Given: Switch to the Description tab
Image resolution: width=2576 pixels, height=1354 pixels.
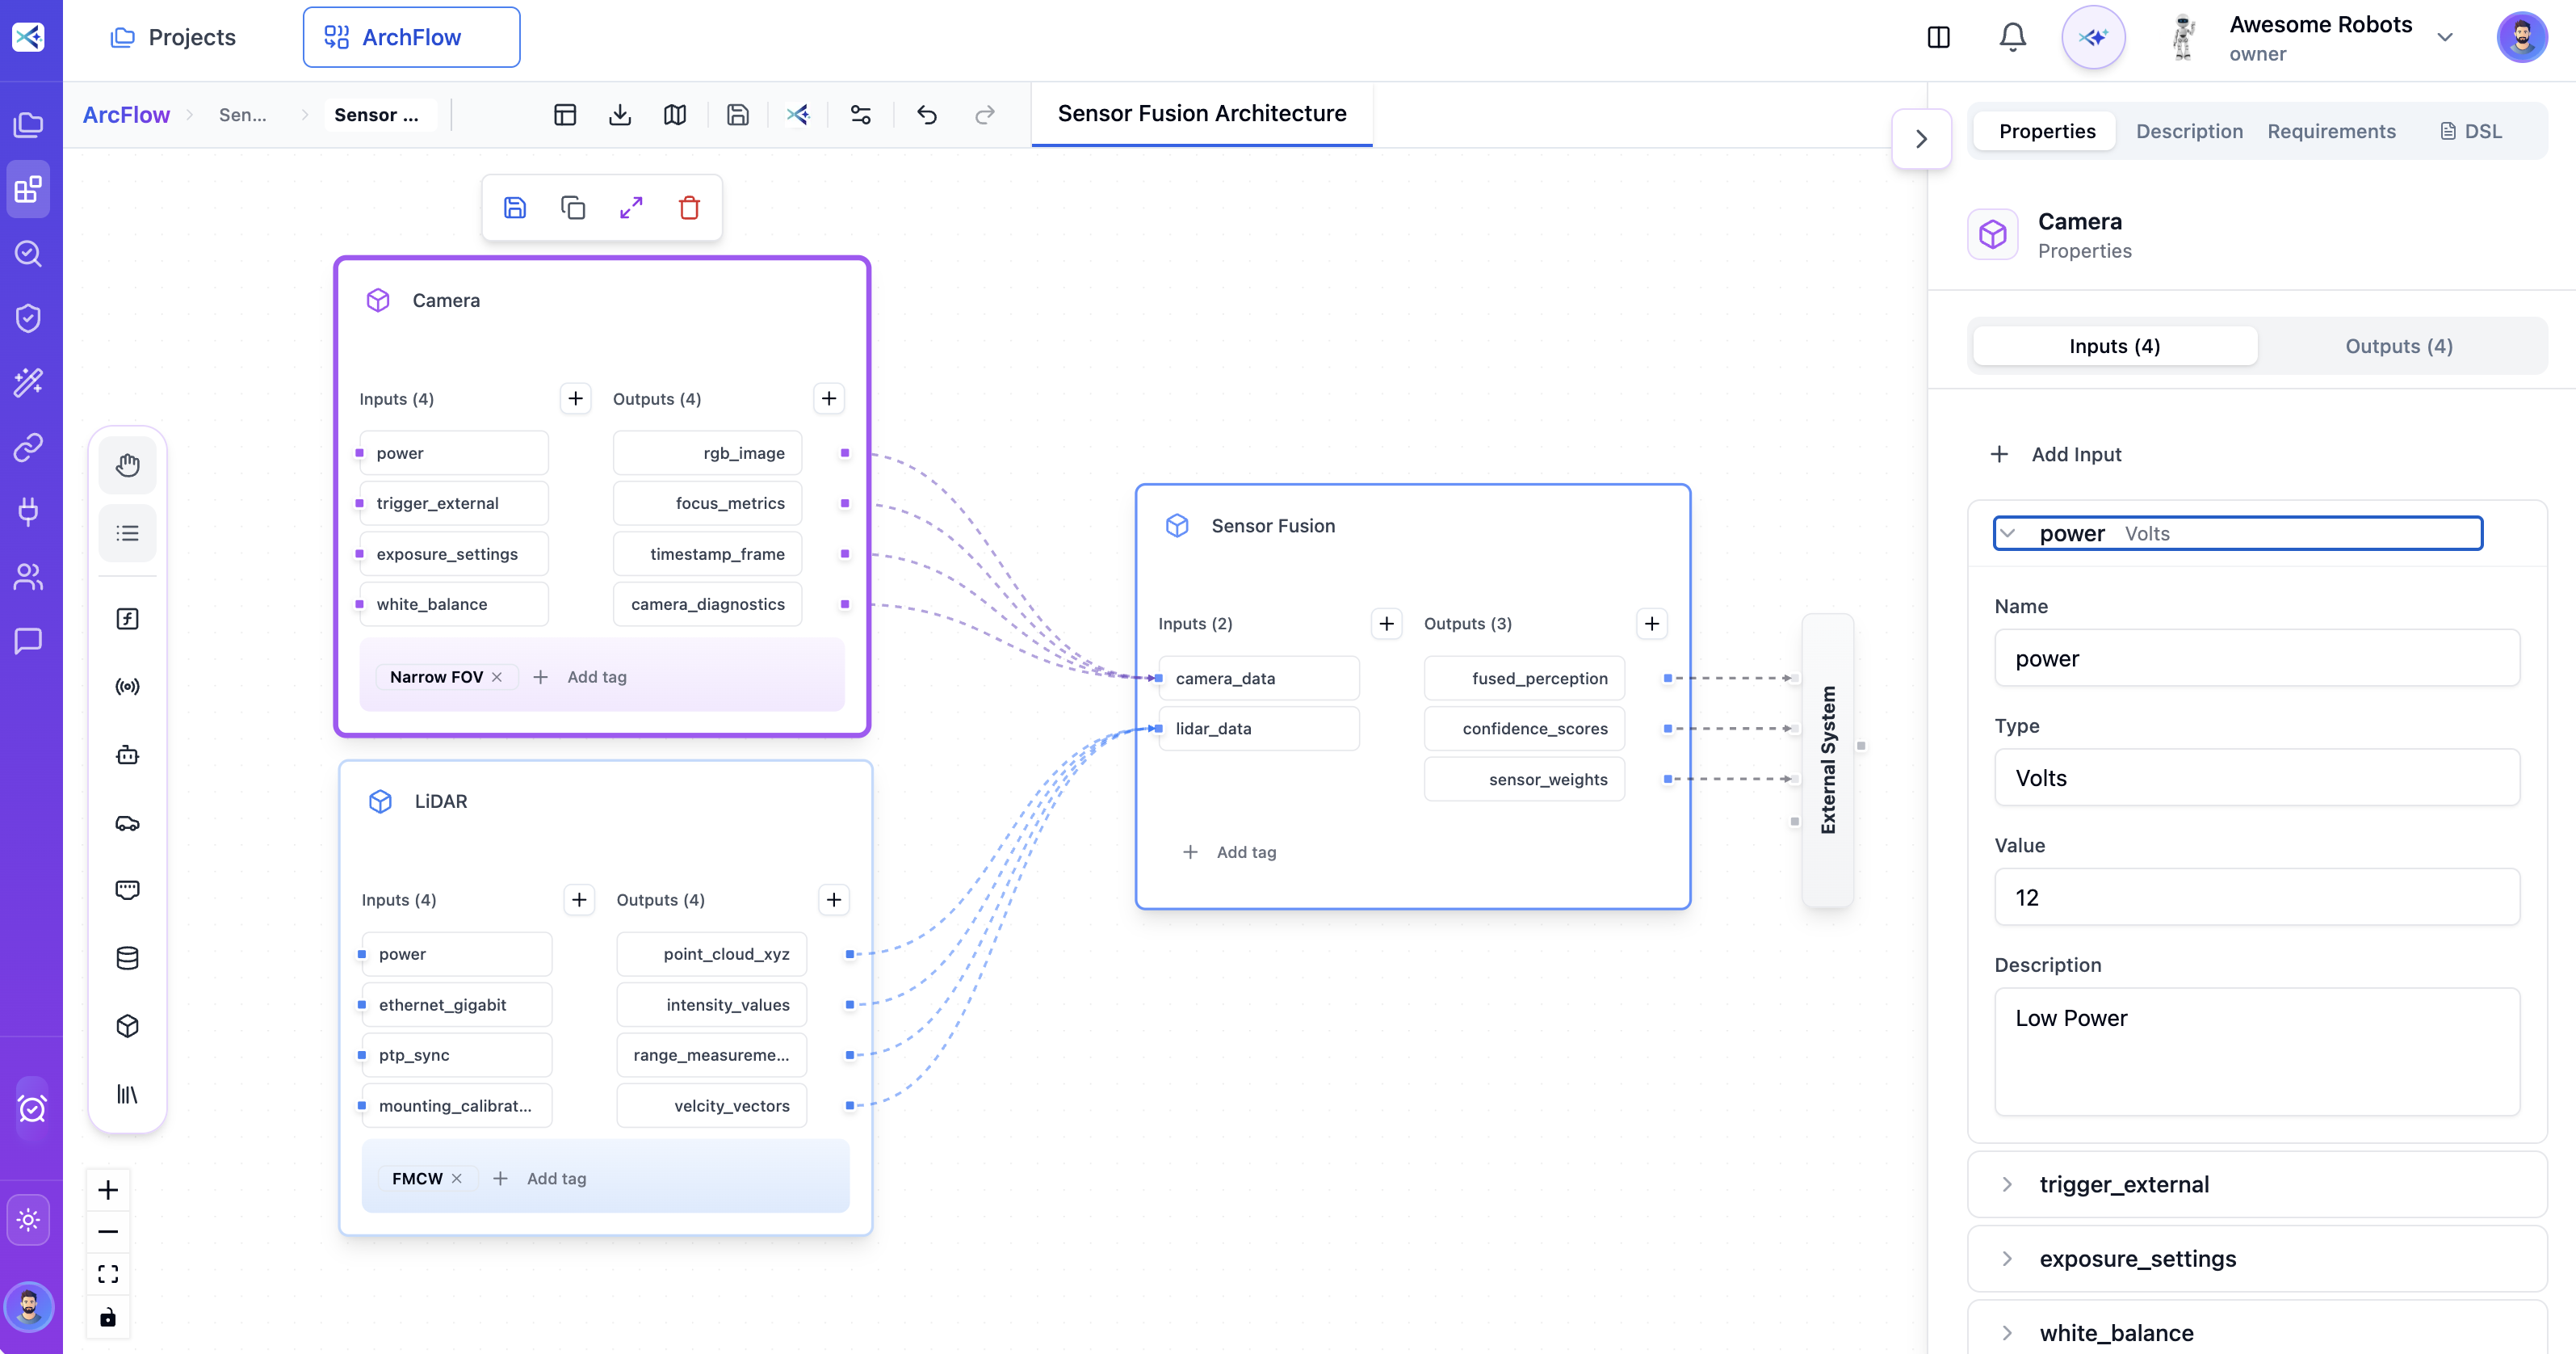Looking at the screenshot, I should [2189, 131].
